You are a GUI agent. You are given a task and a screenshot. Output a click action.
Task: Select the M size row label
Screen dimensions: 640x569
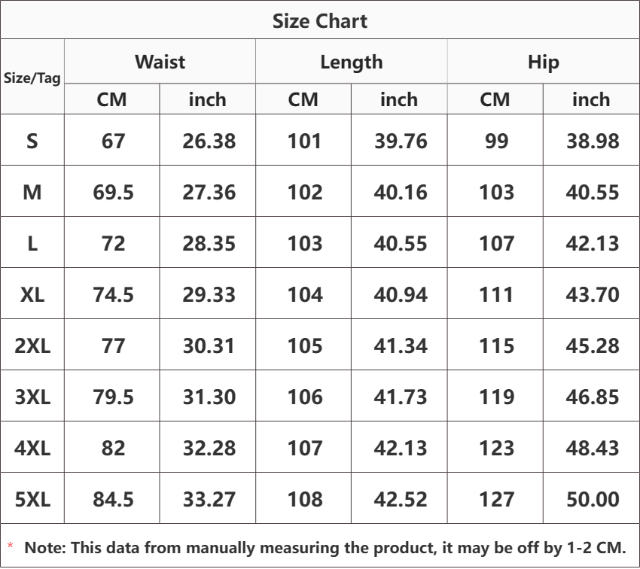tap(32, 192)
